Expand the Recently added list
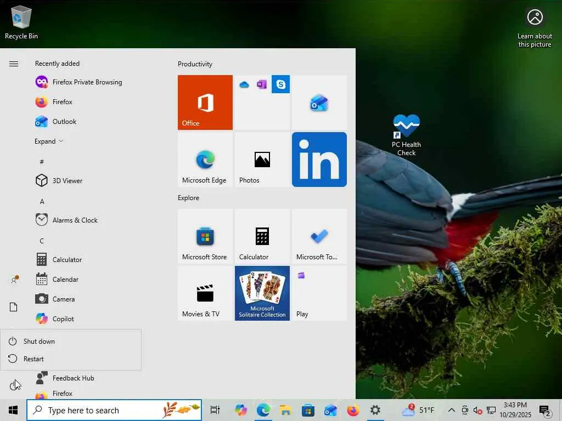 pos(49,141)
